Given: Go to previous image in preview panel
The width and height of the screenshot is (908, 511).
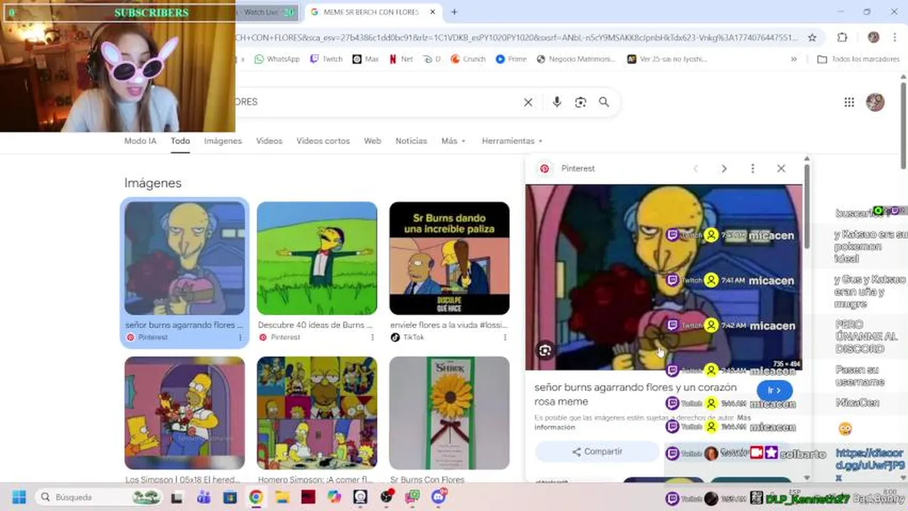Looking at the screenshot, I should pos(696,168).
